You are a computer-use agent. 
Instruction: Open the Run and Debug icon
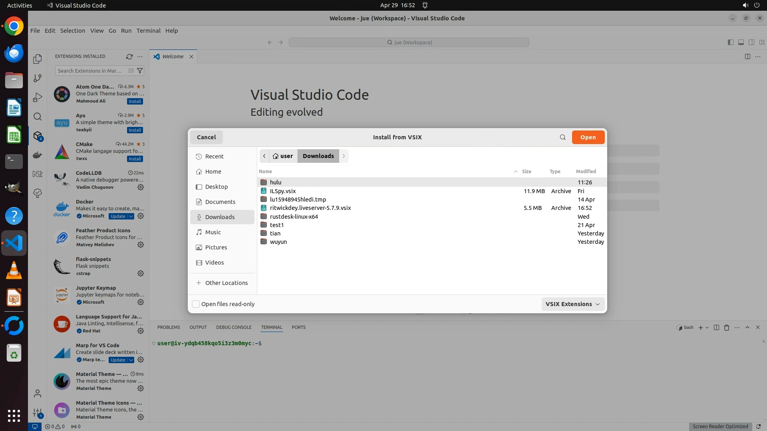click(x=38, y=97)
